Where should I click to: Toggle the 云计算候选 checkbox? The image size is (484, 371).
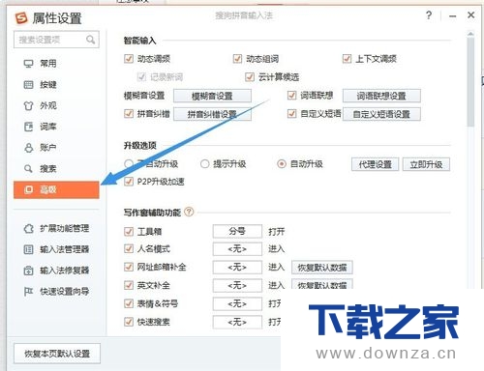pos(250,77)
